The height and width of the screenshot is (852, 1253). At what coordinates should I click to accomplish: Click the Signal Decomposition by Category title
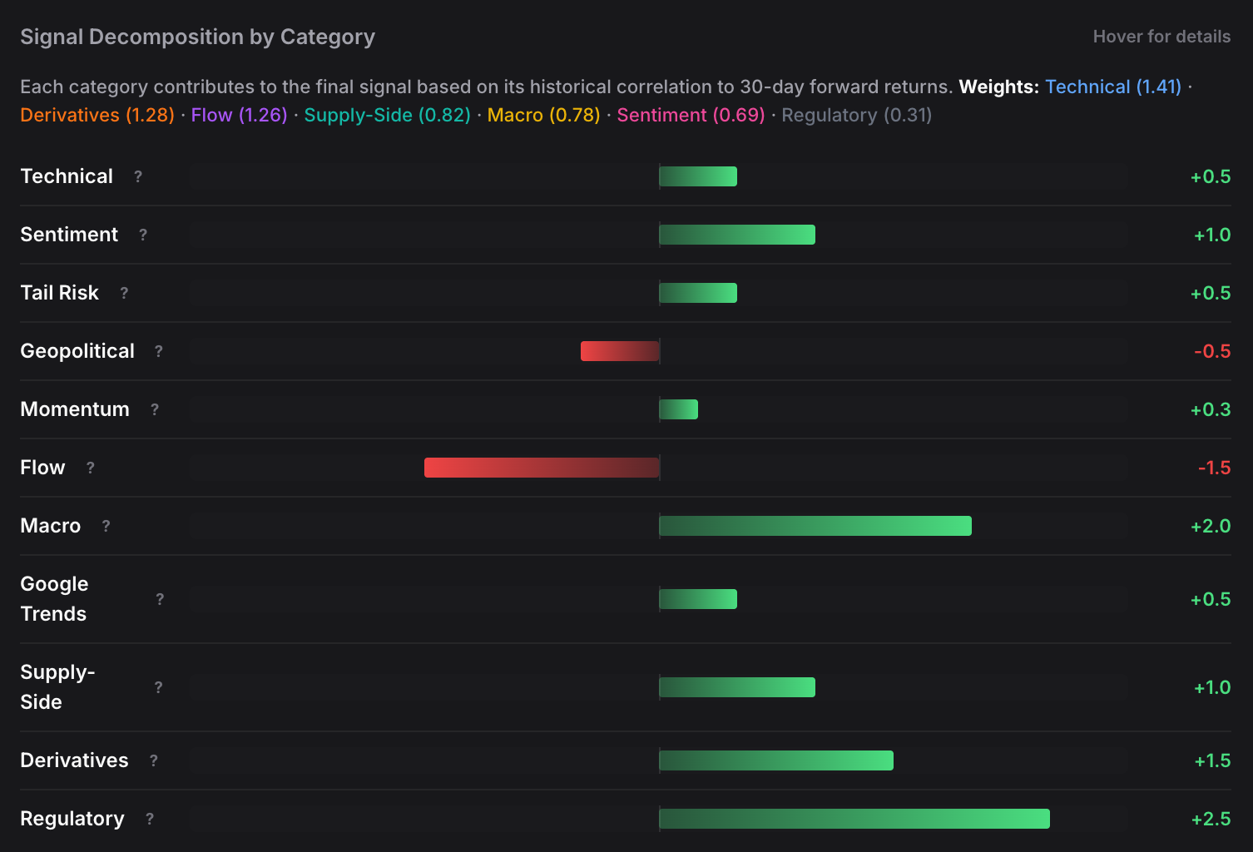tap(197, 37)
